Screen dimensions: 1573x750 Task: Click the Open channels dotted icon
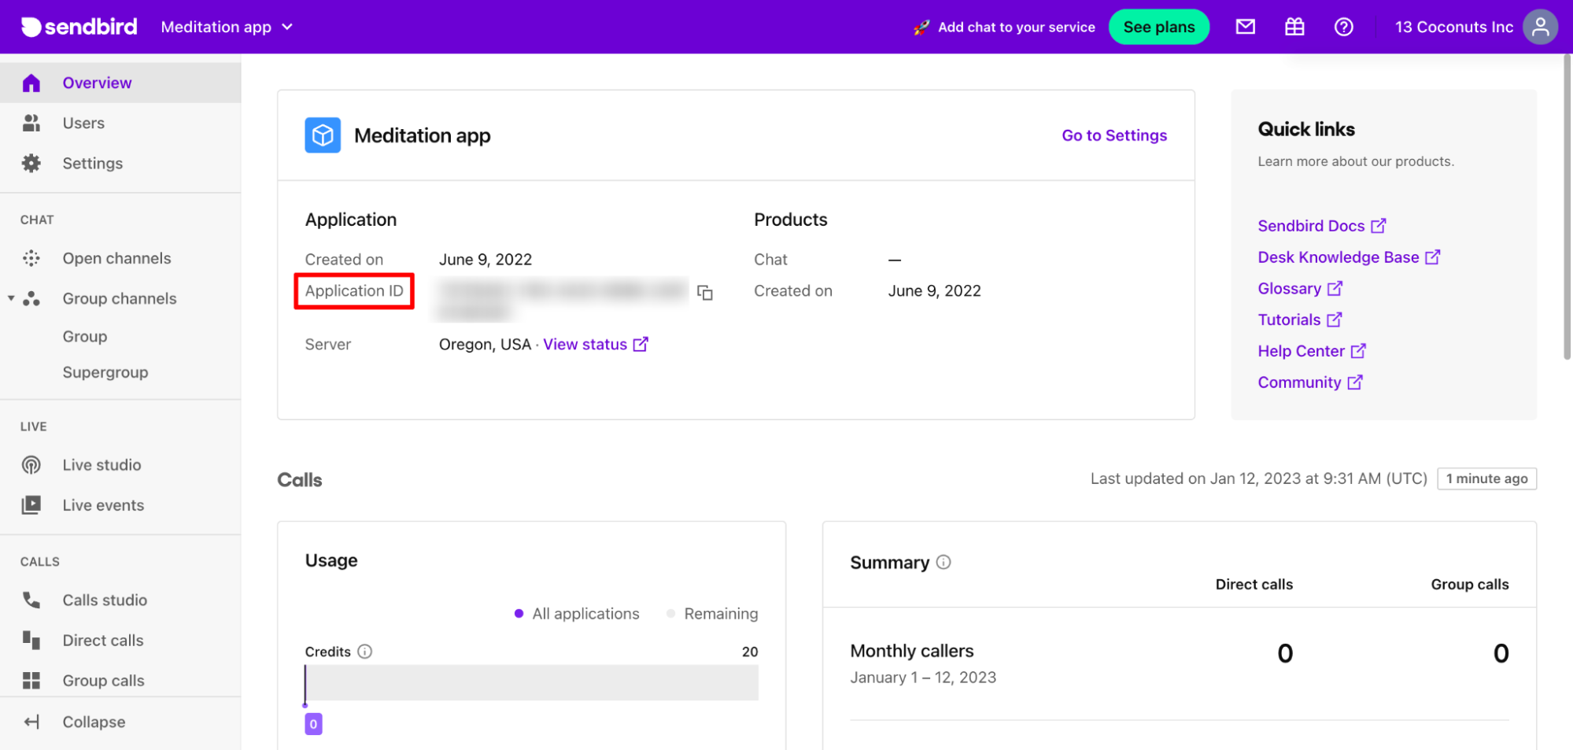click(31, 258)
